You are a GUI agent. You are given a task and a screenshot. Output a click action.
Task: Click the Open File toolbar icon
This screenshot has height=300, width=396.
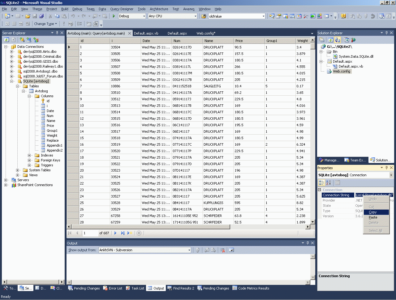[28, 16]
